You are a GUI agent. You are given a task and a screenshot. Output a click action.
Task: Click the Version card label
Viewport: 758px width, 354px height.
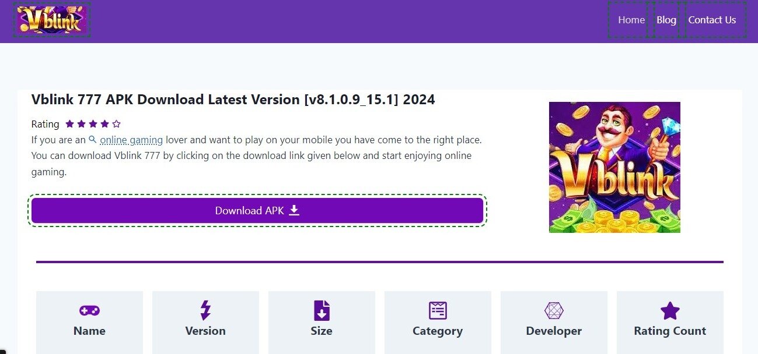click(205, 331)
